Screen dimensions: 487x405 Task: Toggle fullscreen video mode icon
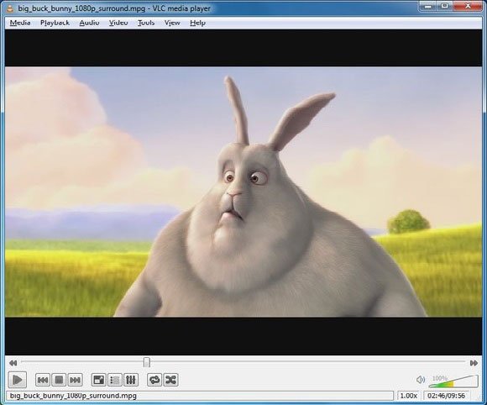pos(99,380)
